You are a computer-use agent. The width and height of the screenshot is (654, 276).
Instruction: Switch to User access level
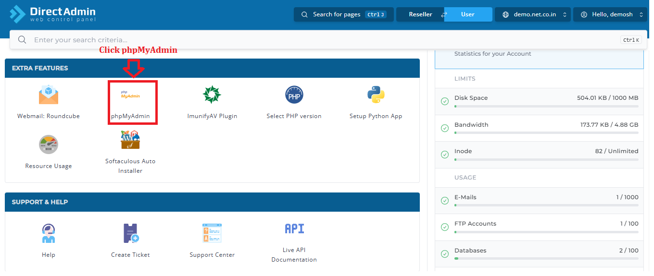[468, 14]
